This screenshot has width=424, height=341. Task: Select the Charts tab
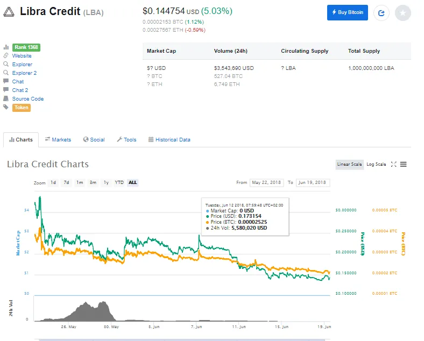click(21, 140)
